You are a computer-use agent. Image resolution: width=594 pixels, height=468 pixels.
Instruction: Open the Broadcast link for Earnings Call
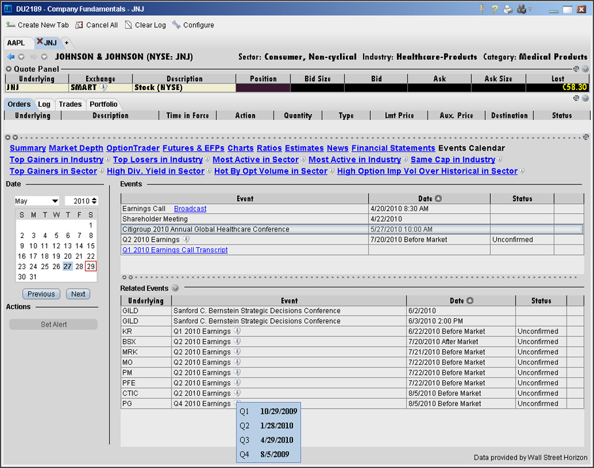tap(190, 209)
